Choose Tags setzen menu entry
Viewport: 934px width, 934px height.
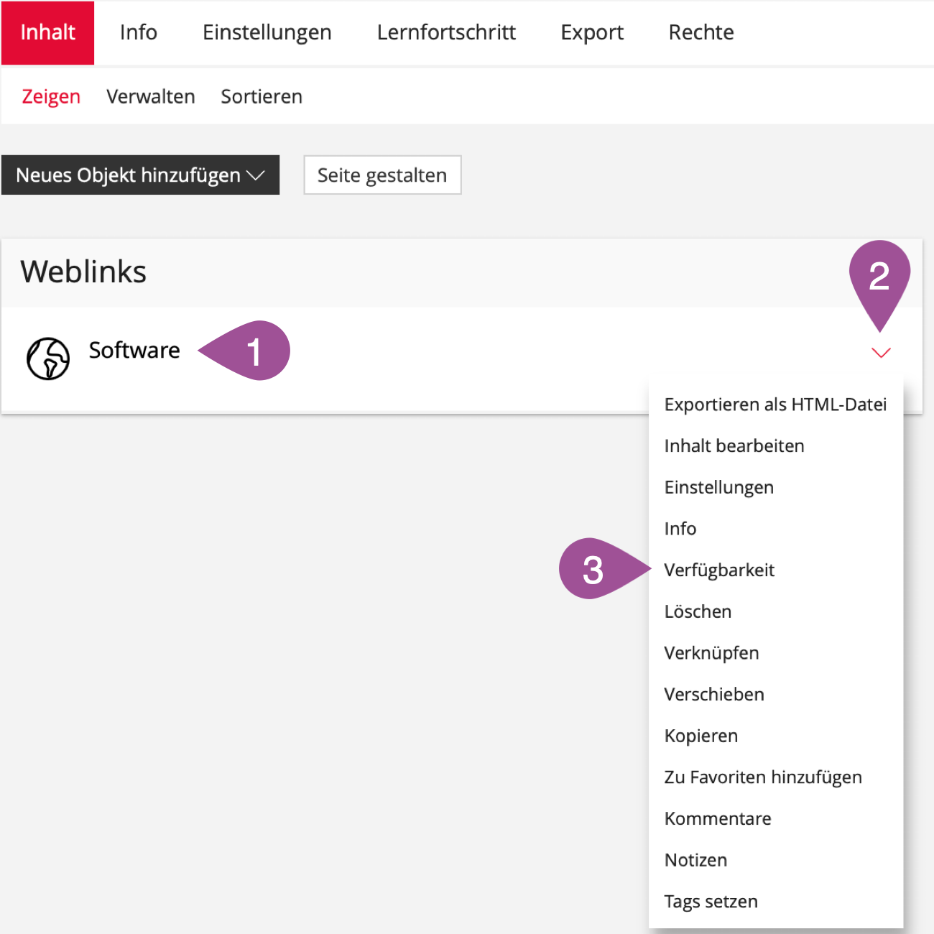coord(711,902)
